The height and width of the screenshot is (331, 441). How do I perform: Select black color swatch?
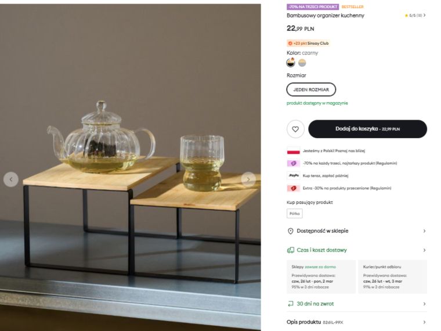click(291, 63)
